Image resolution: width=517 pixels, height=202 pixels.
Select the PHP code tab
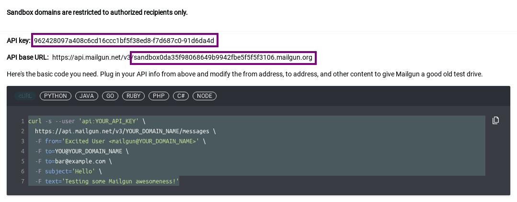click(x=159, y=96)
